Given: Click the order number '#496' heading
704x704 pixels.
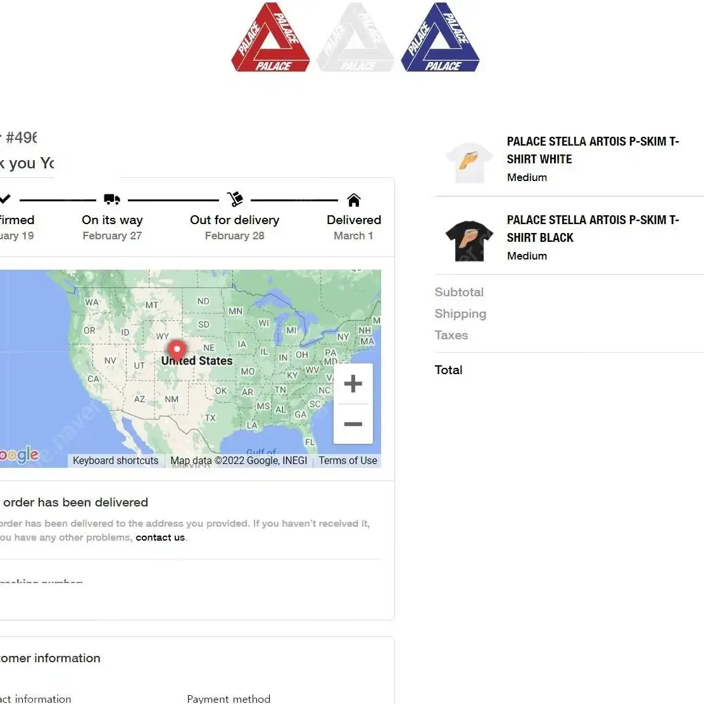Looking at the screenshot, I should 21,137.
